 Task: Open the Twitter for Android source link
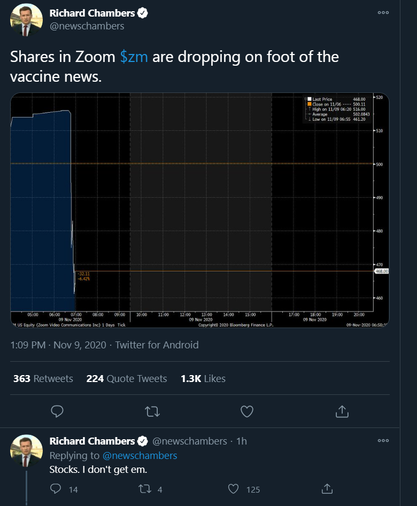[157, 345]
